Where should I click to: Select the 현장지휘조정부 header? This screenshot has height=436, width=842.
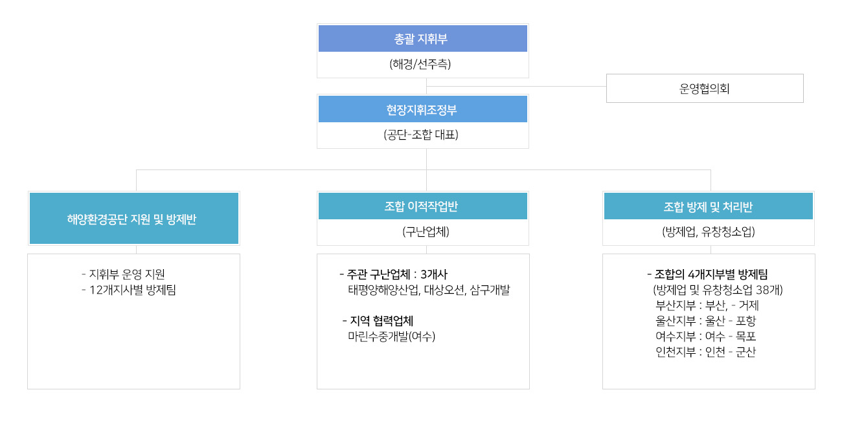pyautogui.click(x=423, y=109)
